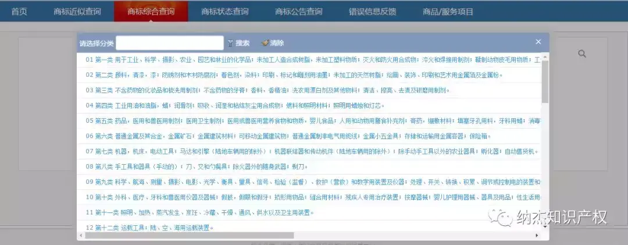Image resolution: width=628 pixels, height=245 pixels.
Task: Open 商品/服务项目 tab
Action: click(x=448, y=12)
